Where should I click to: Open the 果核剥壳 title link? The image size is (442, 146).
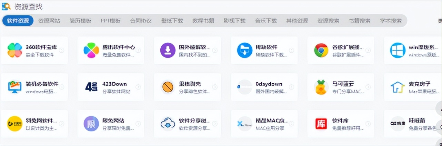190,84
